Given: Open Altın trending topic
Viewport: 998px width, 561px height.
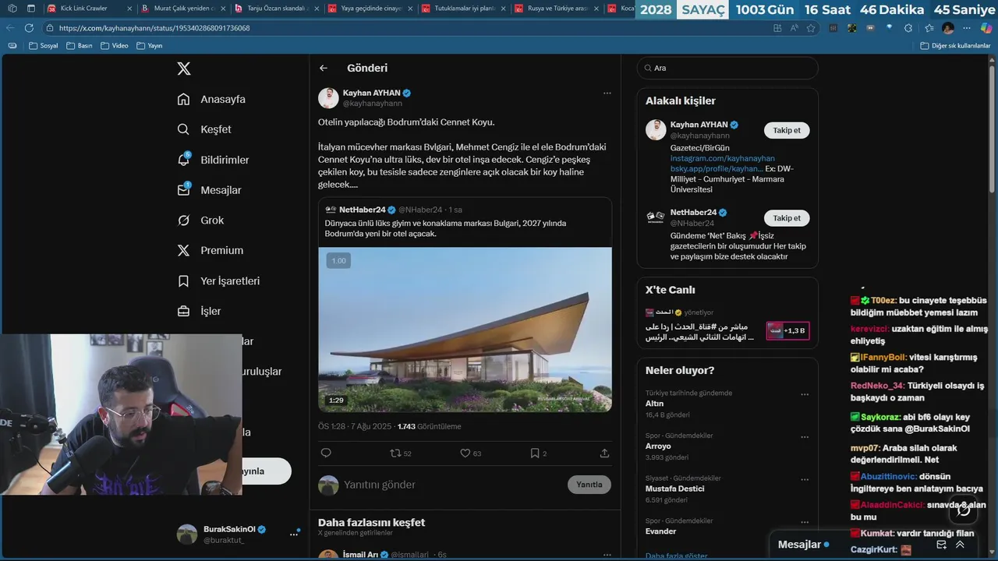Looking at the screenshot, I should (x=654, y=404).
